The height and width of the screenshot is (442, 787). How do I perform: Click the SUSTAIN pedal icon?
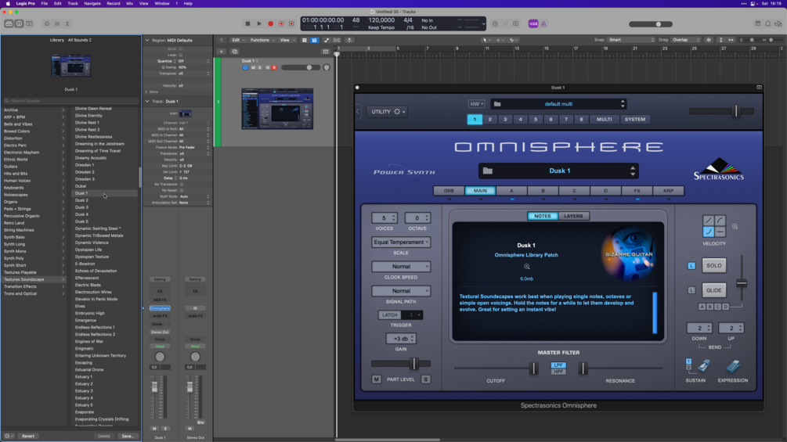tap(703, 366)
